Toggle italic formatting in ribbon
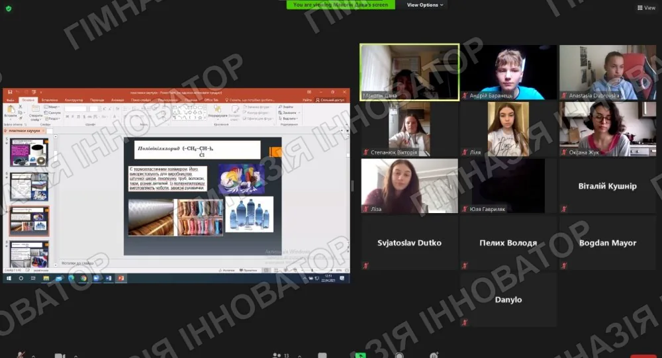The width and height of the screenshot is (662, 358). 73,116
